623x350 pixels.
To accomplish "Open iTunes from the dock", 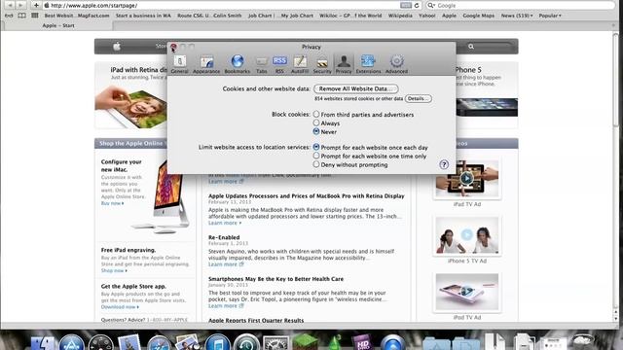I will point(217,342).
